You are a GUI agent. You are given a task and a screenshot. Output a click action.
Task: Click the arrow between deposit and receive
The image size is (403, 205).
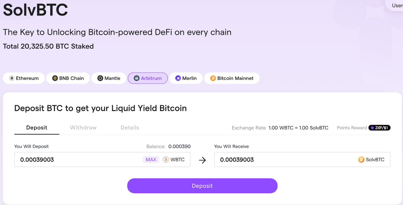[x=202, y=160]
